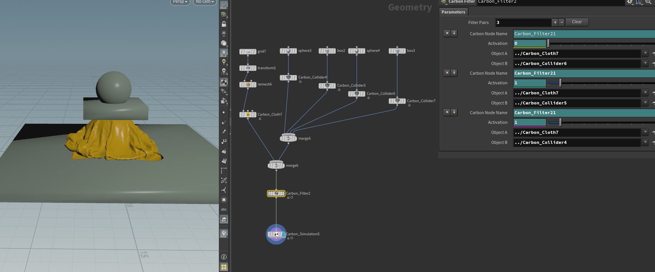Switch to the Parameters tab
The image size is (655, 272).
click(x=453, y=12)
